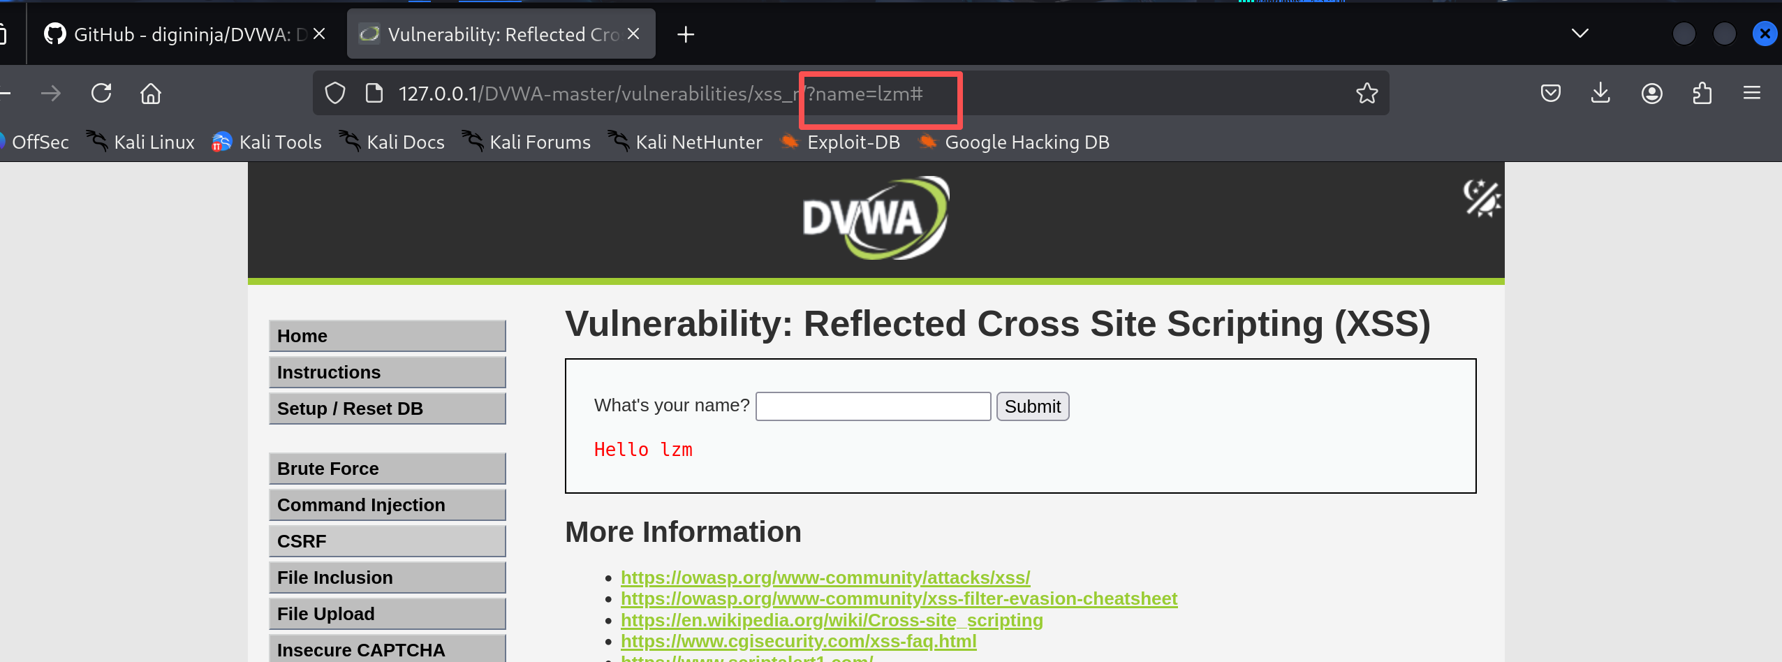Toggle the DVWA dark mode icon
The height and width of the screenshot is (662, 1782).
[x=1482, y=199]
